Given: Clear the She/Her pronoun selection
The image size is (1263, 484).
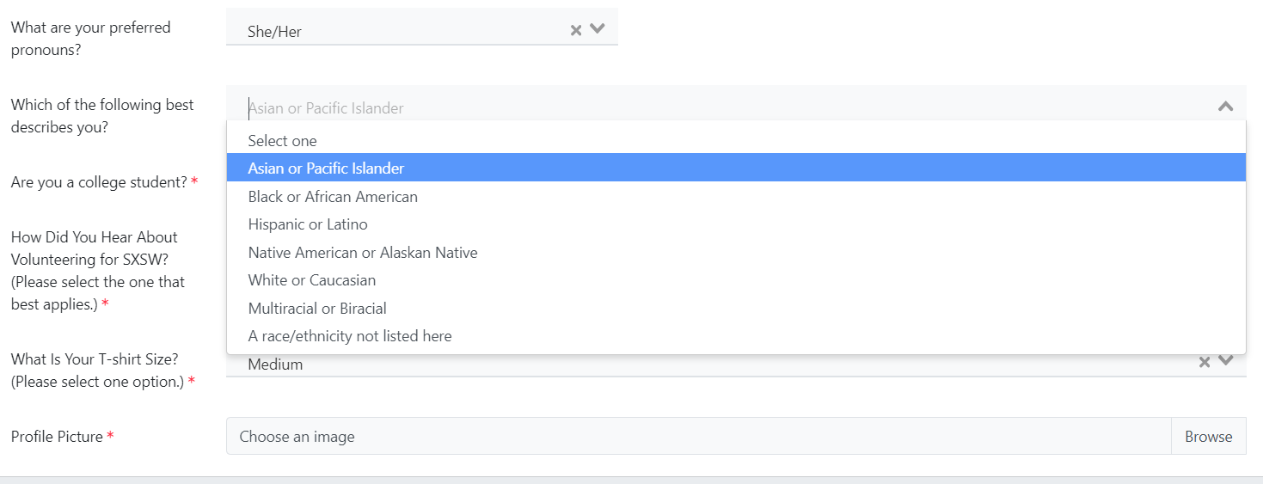Looking at the screenshot, I should pyautogui.click(x=576, y=30).
